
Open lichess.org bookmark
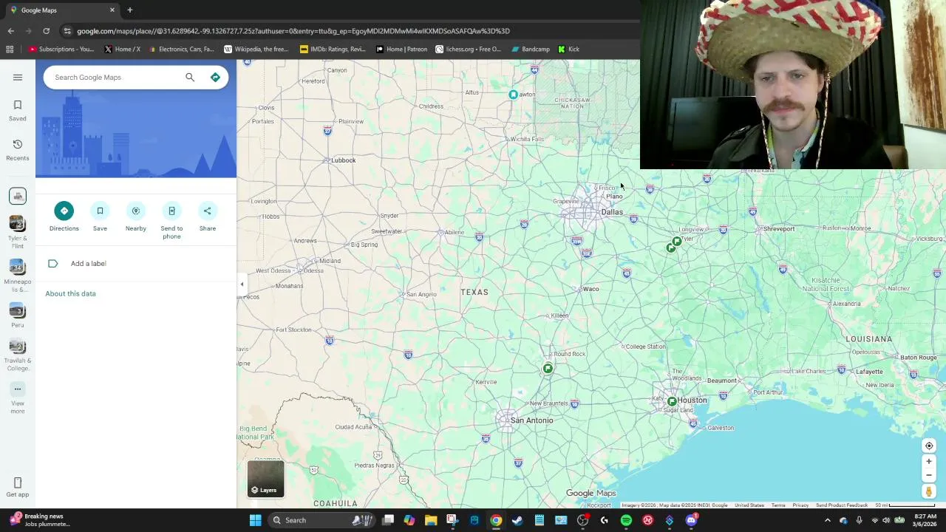coord(468,50)
